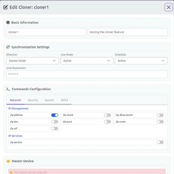Enable the /ip cloud switch
Viewport: 174px width, 174px height.
107,115
